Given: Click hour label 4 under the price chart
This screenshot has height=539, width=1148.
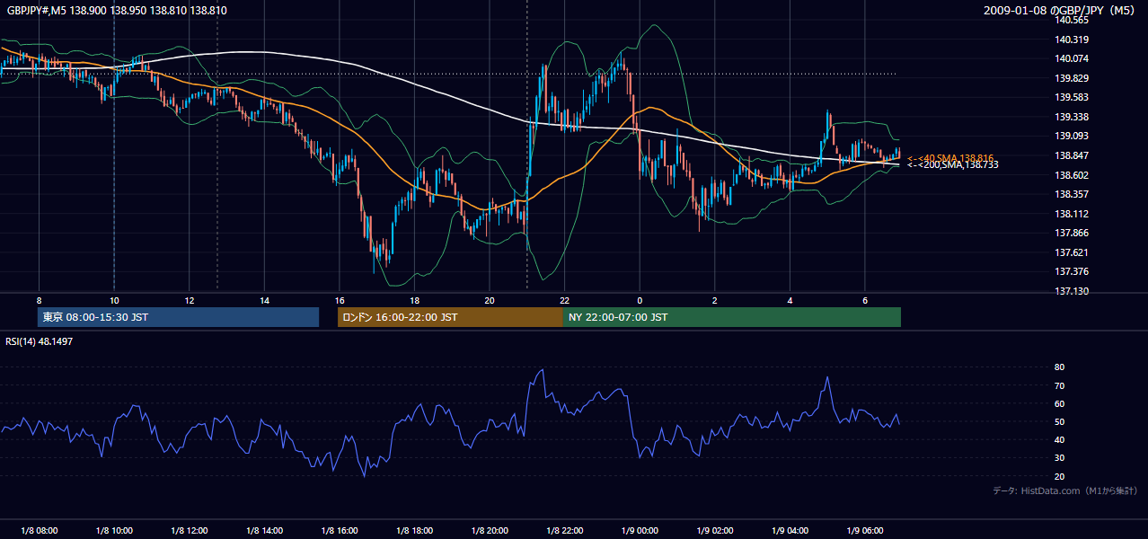Looking at the screenshot, I should (790, 300).
